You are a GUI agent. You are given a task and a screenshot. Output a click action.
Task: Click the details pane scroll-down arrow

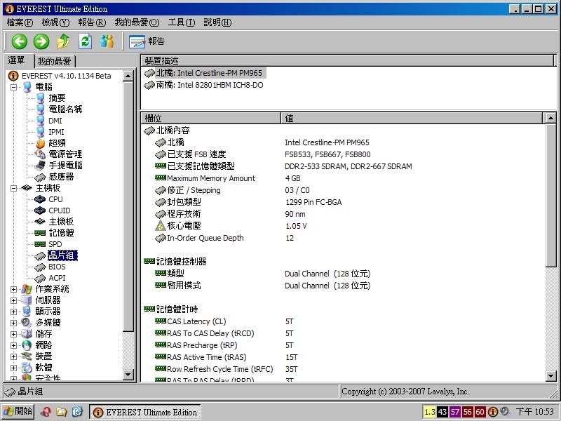551,376
